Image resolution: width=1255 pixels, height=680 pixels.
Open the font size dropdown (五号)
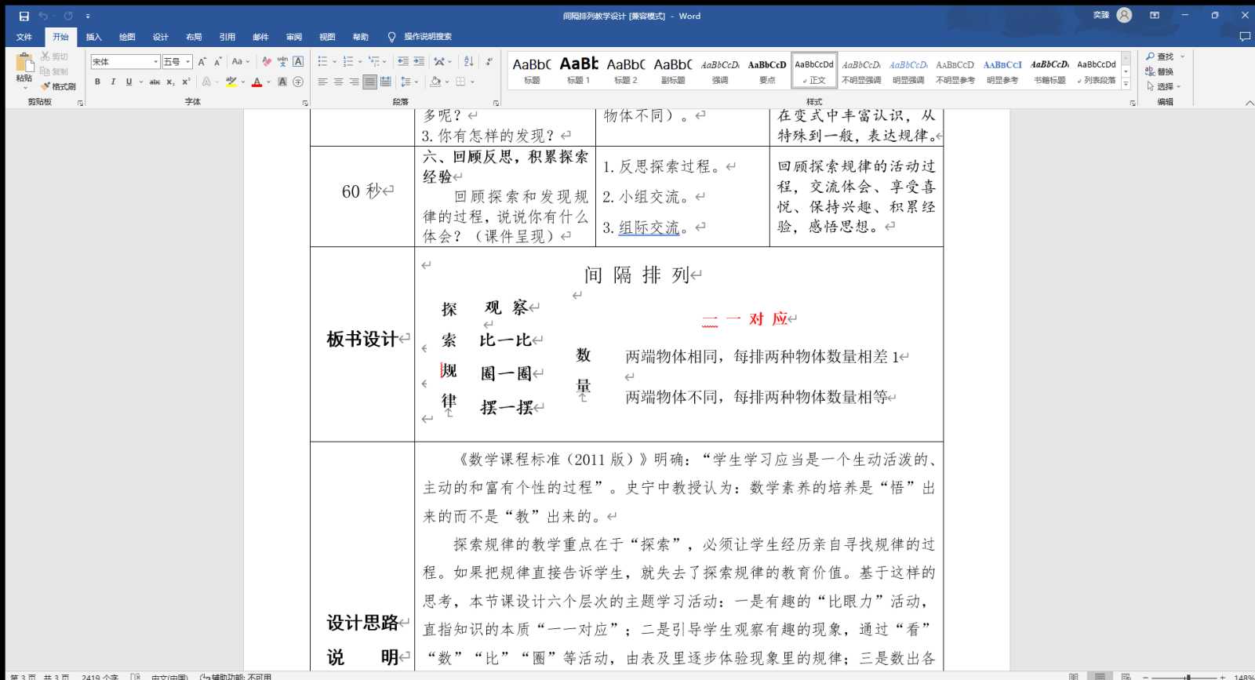pos(188,62)
